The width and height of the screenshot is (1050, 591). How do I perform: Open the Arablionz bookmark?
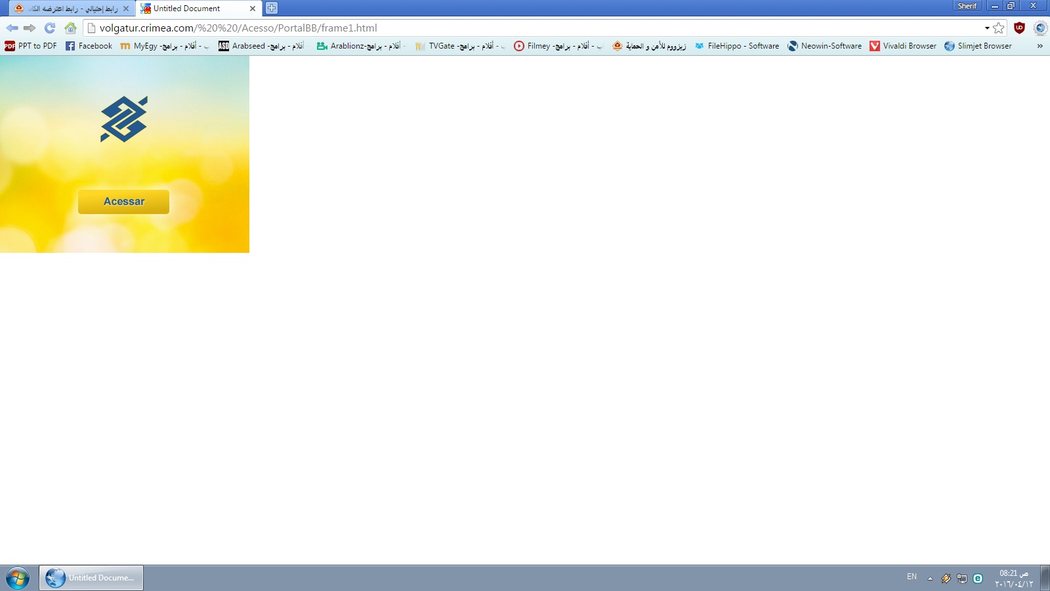click(360, 46)
